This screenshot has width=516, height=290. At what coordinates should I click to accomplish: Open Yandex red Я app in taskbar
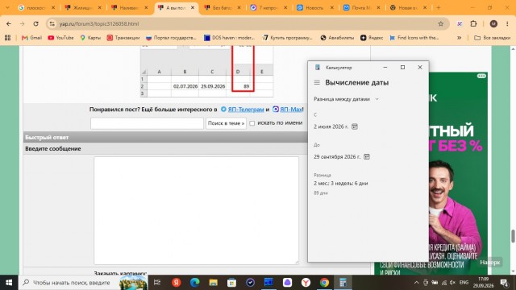(176, 283)
